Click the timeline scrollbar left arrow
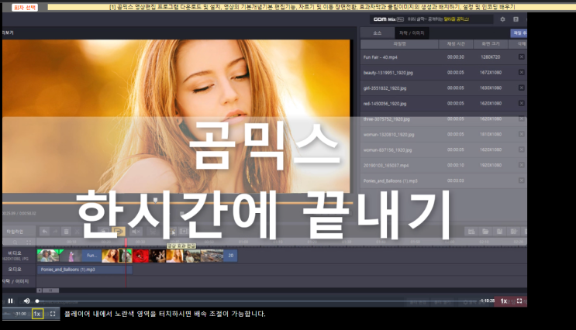Screen dimensions: 576x330 click(39, 290)
